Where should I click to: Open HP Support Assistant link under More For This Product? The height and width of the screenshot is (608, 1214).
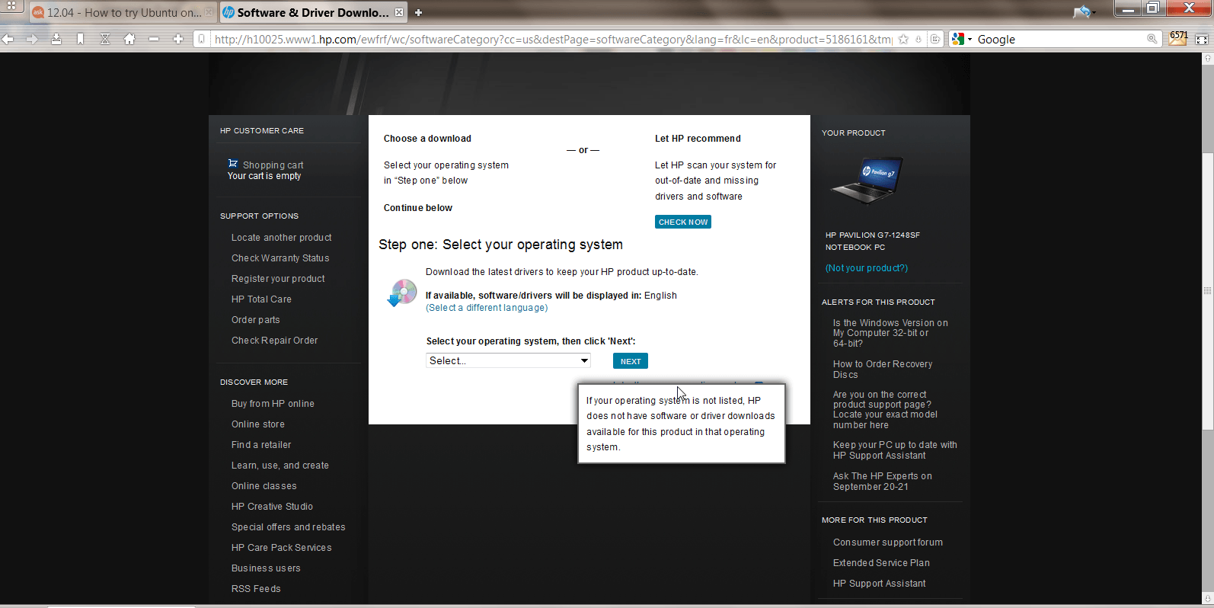(880, 584)
